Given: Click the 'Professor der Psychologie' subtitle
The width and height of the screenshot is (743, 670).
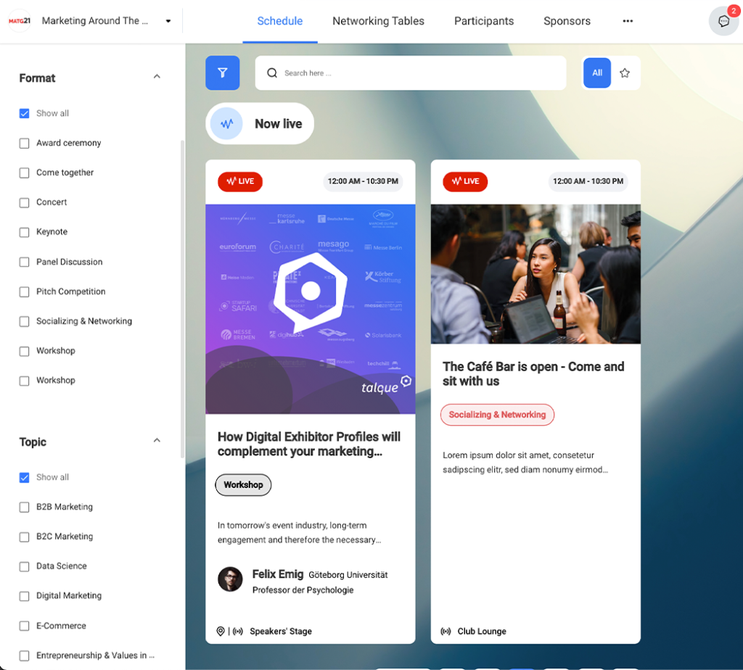Looking at the screenshot, I should [x=303, y=590].
